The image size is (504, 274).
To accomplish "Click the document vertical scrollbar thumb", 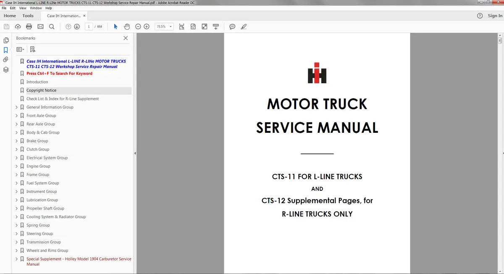I will coord(500,41).
